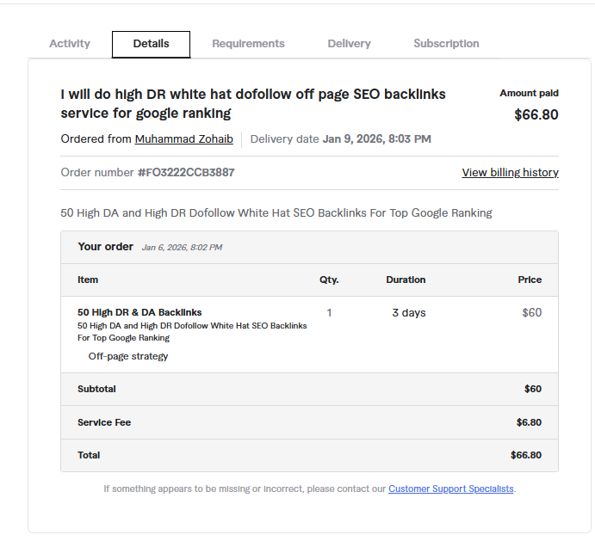Go to the Delivery tab
Image resolution: width=595 pixels, height=541 pixels.
tap(349, 44)
